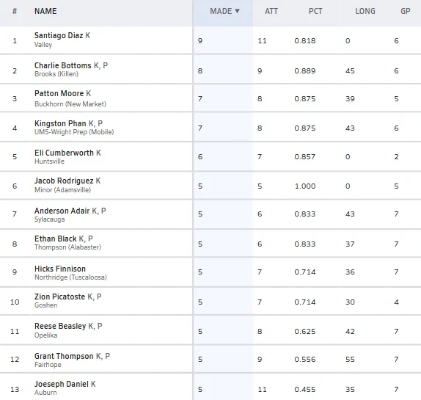Click the NAME column header

[x=45, y=11]
